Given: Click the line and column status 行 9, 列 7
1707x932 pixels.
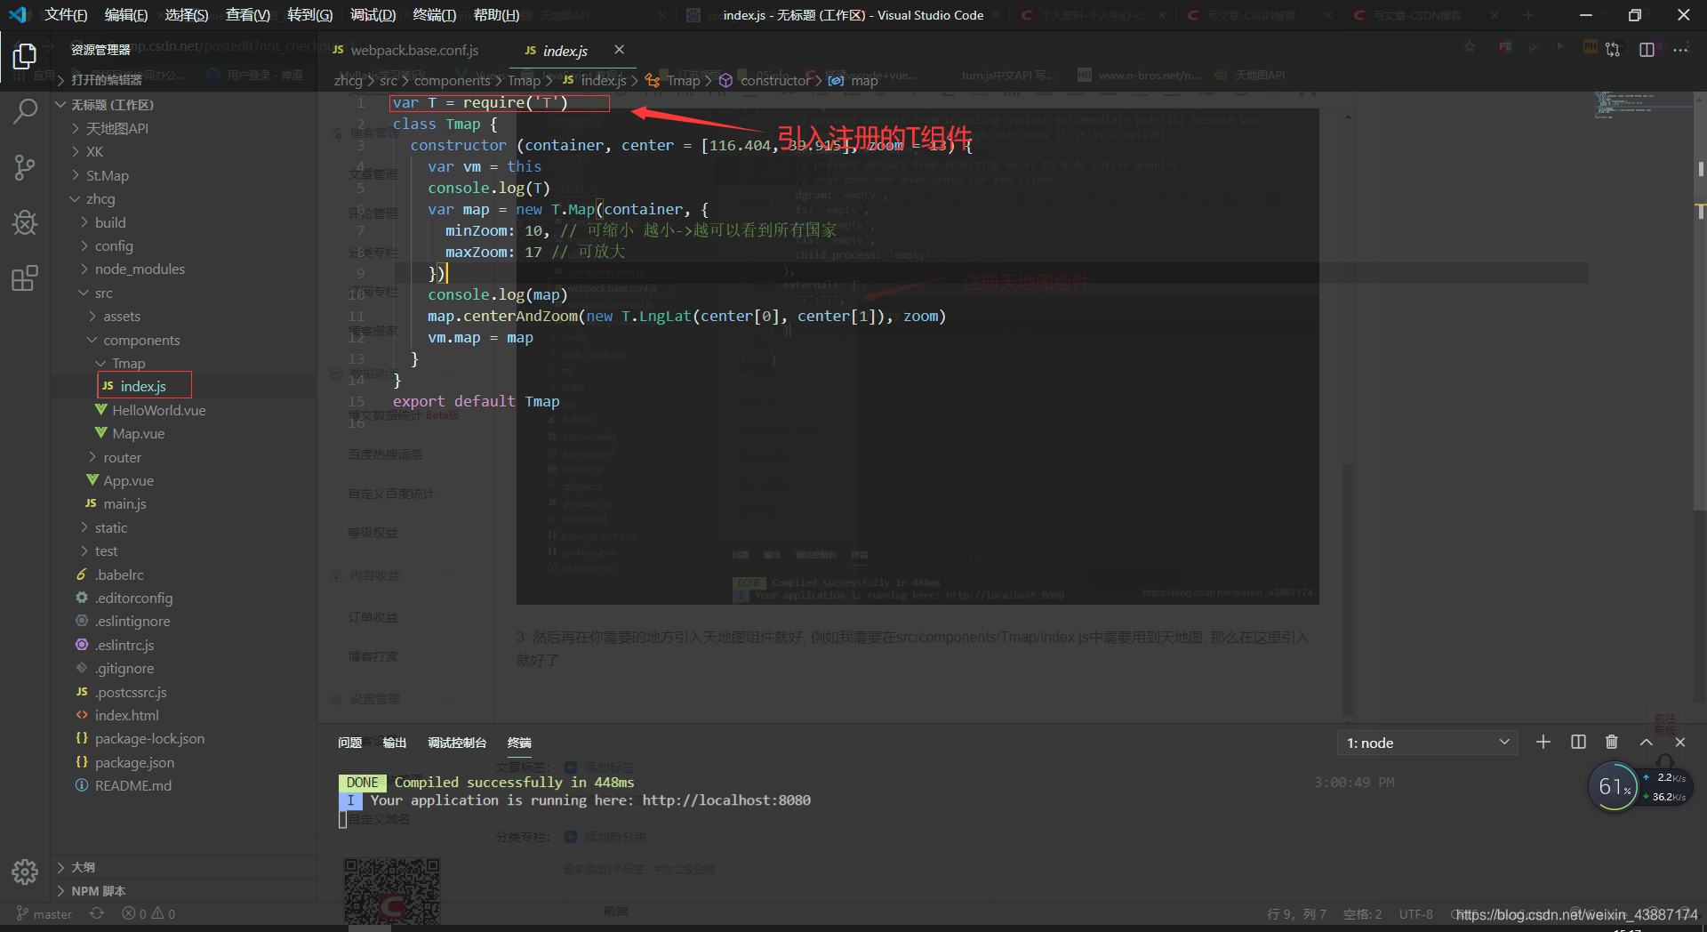Looking at the screenshot, I should [1296, 914].
